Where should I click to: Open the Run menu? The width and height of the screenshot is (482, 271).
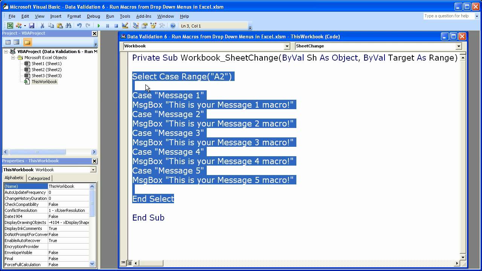(x=110, y=16)
